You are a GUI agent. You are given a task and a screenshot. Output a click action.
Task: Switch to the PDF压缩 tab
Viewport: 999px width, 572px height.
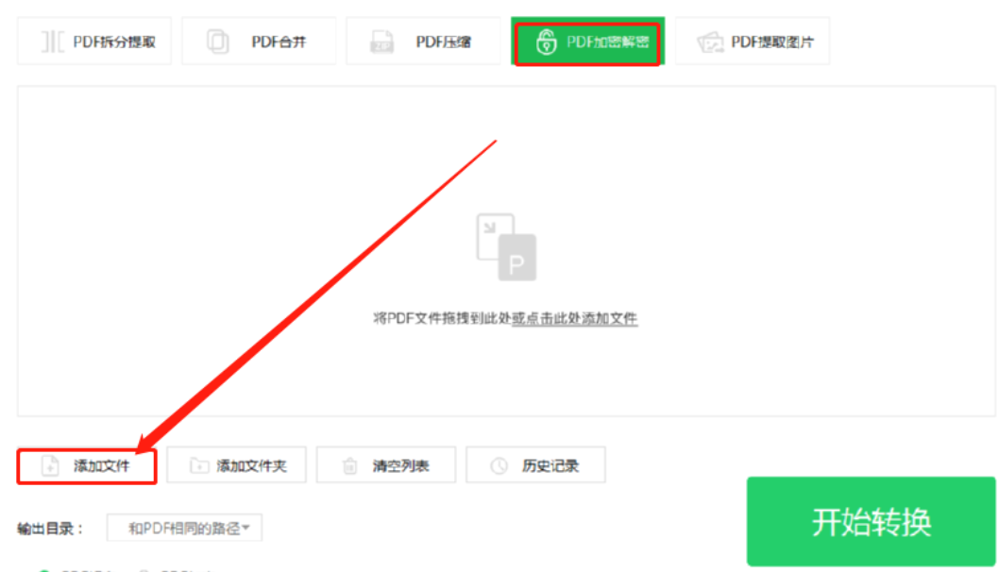coord(423,42)
